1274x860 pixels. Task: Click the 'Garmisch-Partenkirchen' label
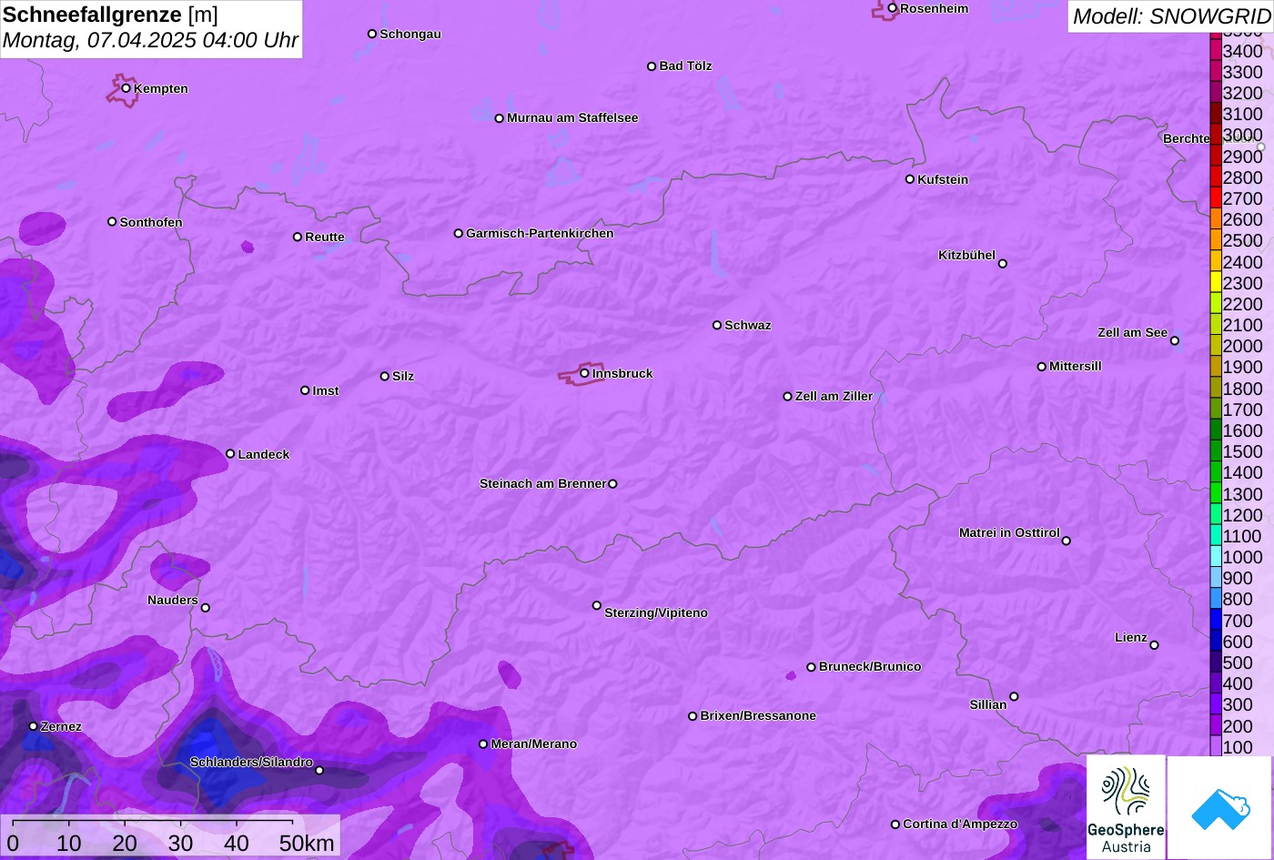[x=540, y=234]
